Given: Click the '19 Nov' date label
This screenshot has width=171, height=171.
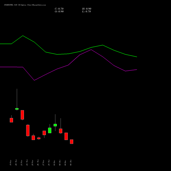Looking at the screenshot, I should click(x=11, y=163).
